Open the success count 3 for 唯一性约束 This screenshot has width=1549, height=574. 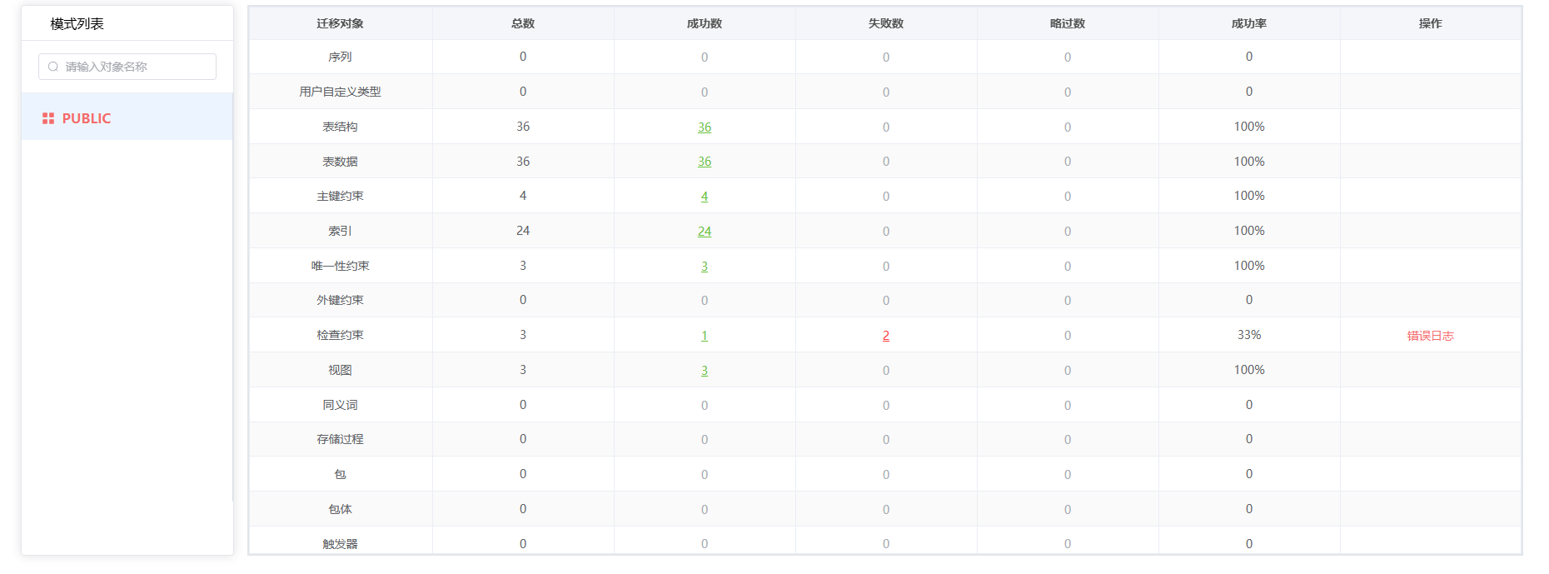705,267
